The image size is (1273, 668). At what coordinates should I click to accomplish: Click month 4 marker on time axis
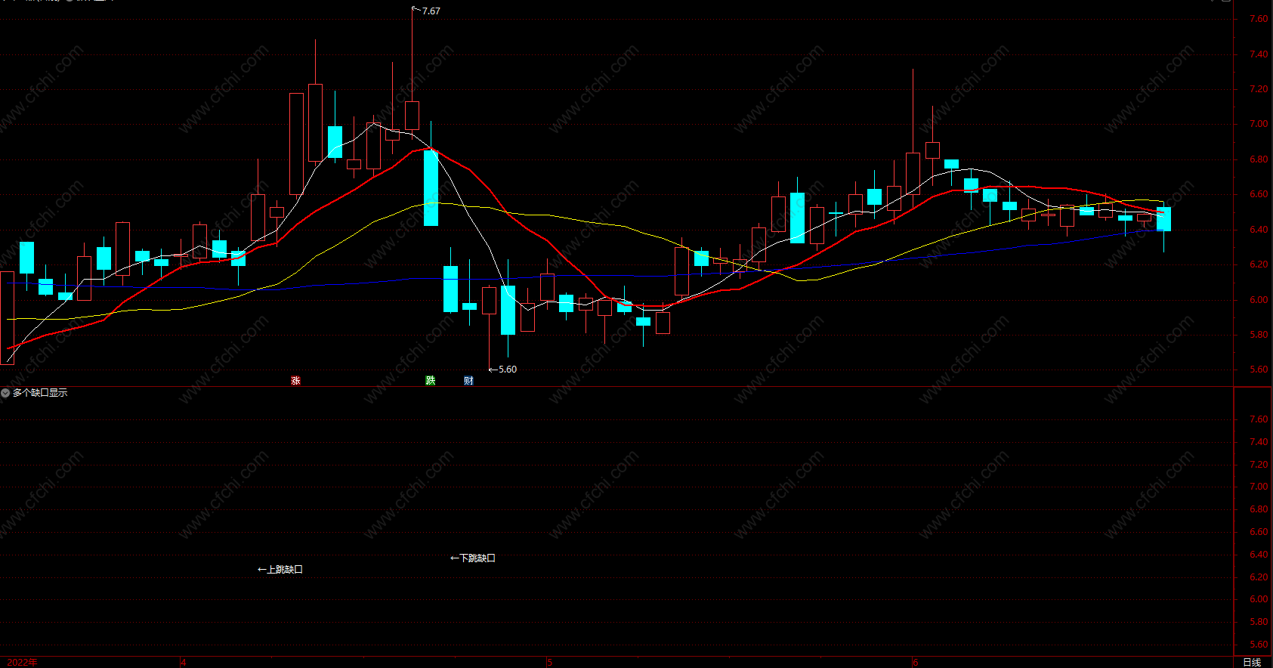coord(183,662)
